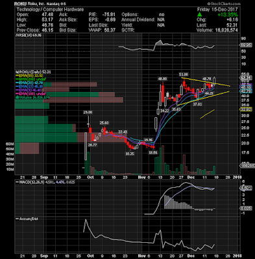The image size is (255, 259).
Task: Click the cyan EMA(20) legend entry
Action: (29, 83)
